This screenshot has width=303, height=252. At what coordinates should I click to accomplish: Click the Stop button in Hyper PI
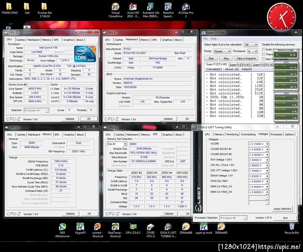click(x=226, y=58)
